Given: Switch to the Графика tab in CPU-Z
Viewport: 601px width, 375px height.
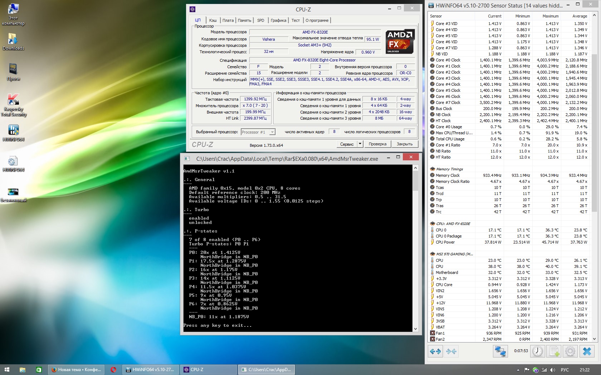Looking at the screenshot, I should click(278, 20).
